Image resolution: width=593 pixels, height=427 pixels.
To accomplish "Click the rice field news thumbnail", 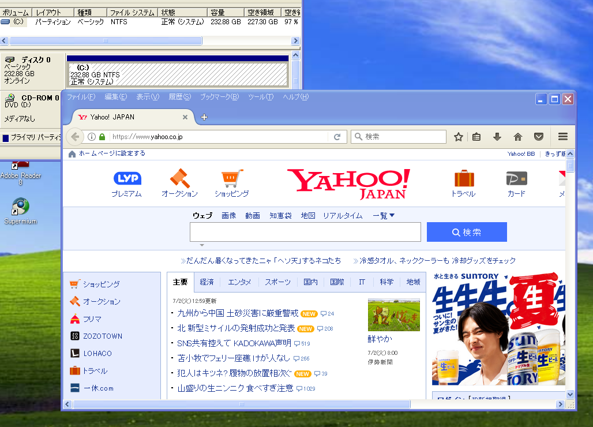I will [393, 314].
